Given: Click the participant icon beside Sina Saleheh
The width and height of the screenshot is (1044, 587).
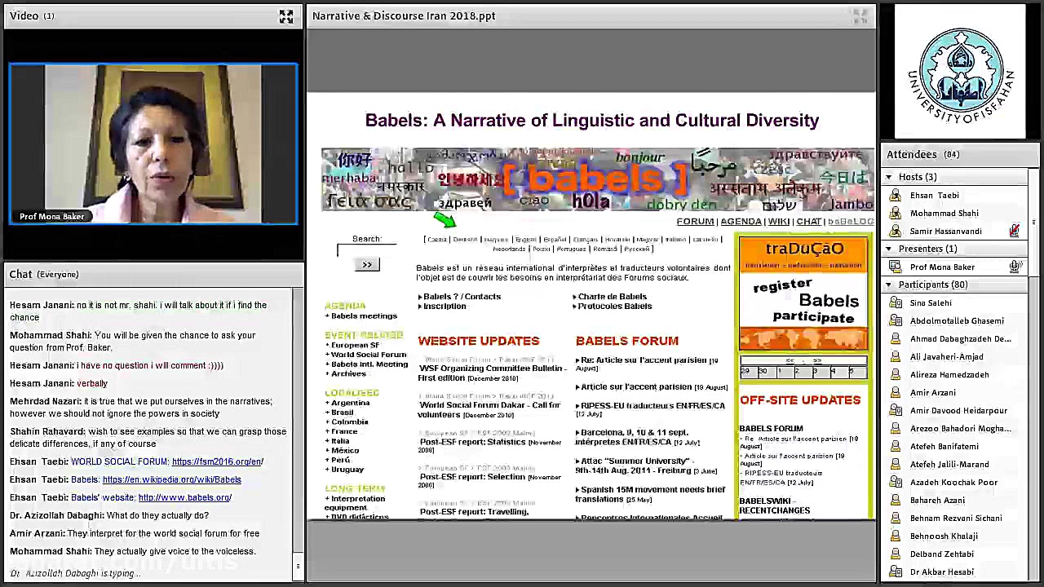Looking at the screenshot, I should coord(896,303).
